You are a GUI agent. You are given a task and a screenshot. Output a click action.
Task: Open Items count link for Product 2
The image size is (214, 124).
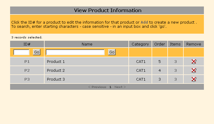[175, 71]
